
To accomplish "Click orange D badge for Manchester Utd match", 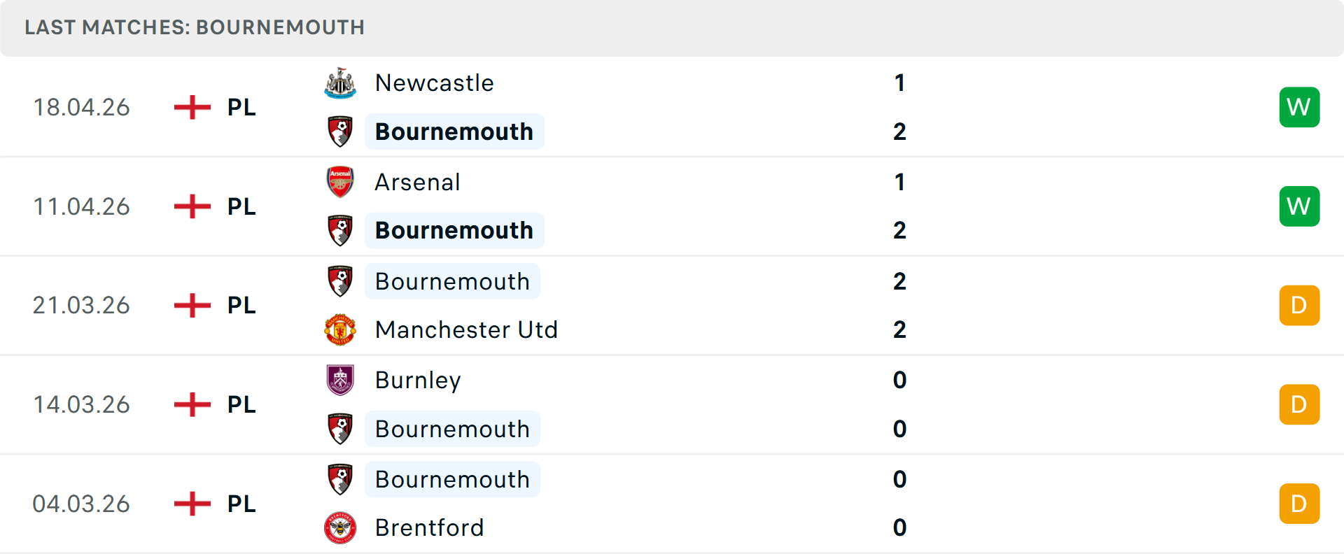I will [1299, 305].
